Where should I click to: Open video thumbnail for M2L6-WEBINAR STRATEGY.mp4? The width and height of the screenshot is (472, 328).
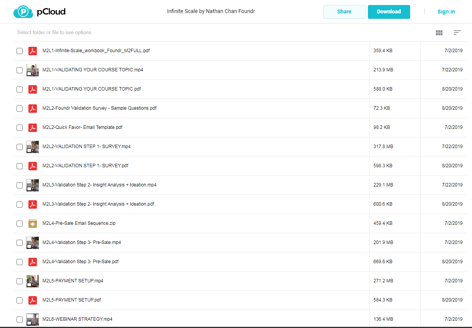33,320
